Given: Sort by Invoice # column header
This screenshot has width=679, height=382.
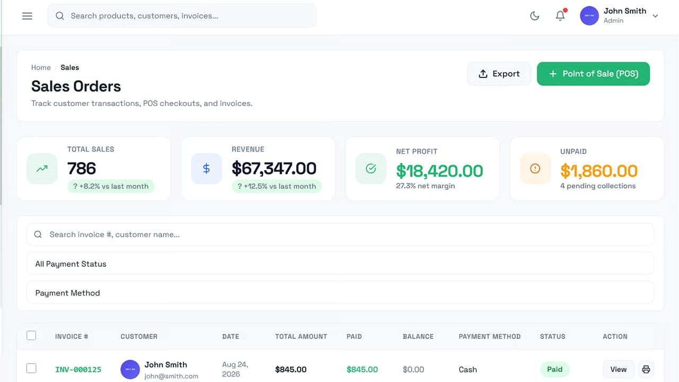Looking at the screenshot, I should pos(72,336).
